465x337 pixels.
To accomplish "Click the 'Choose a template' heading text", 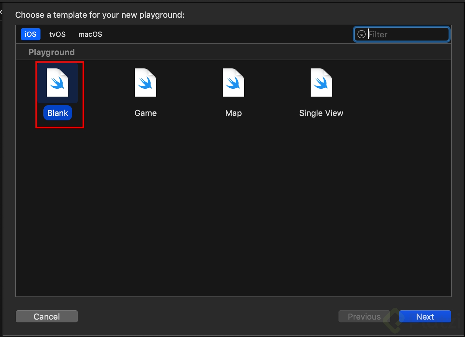I will click(x=100, y=15).
